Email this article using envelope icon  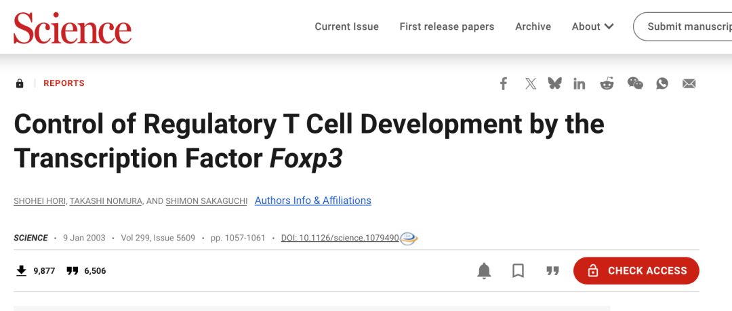[x=689, y=83]
